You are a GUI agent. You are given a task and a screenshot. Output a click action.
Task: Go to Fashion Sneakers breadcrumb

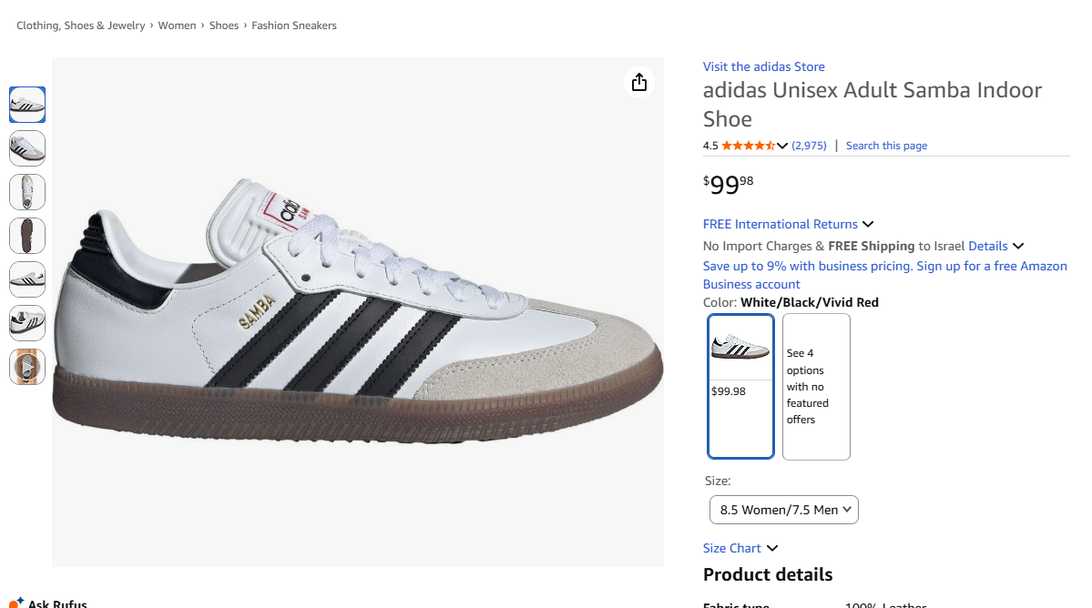pyautogui.click(x=294, y=25)
